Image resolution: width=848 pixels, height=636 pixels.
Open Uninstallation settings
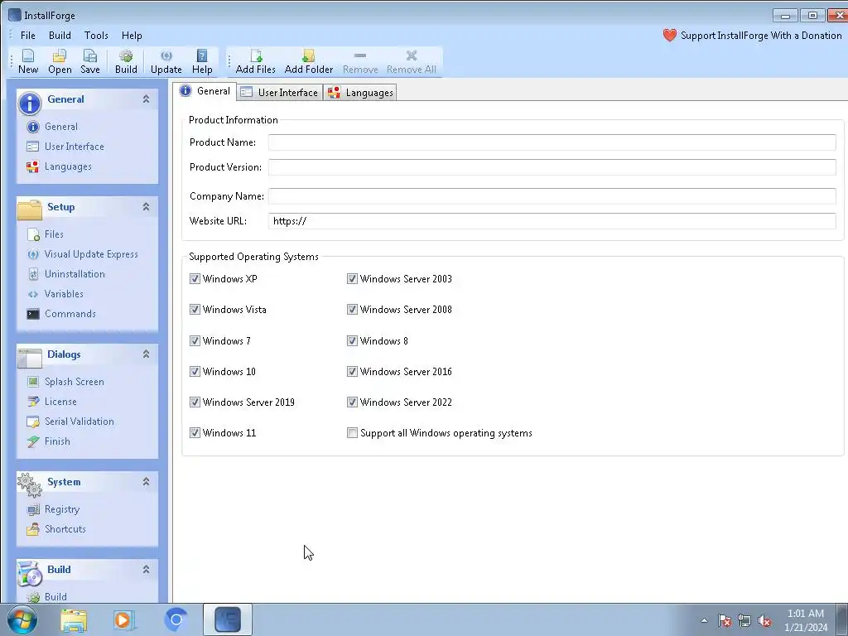coord(66,274)
